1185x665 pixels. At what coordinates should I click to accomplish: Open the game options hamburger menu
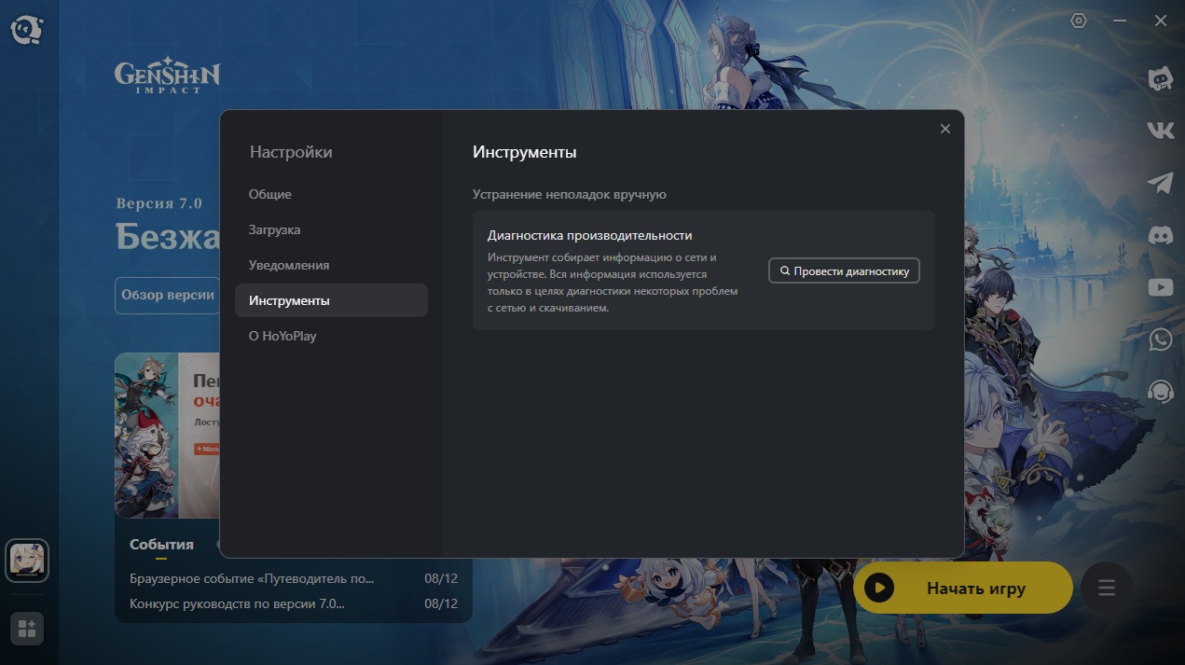click(x=1107, y=588)
